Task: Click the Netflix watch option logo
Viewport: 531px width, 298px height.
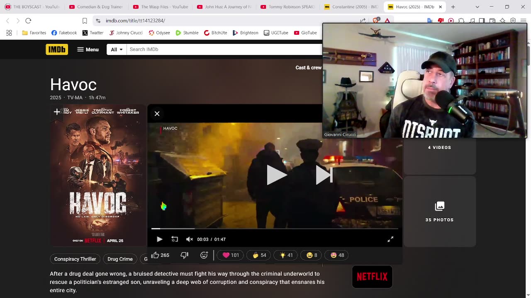Action: (372, 276)
